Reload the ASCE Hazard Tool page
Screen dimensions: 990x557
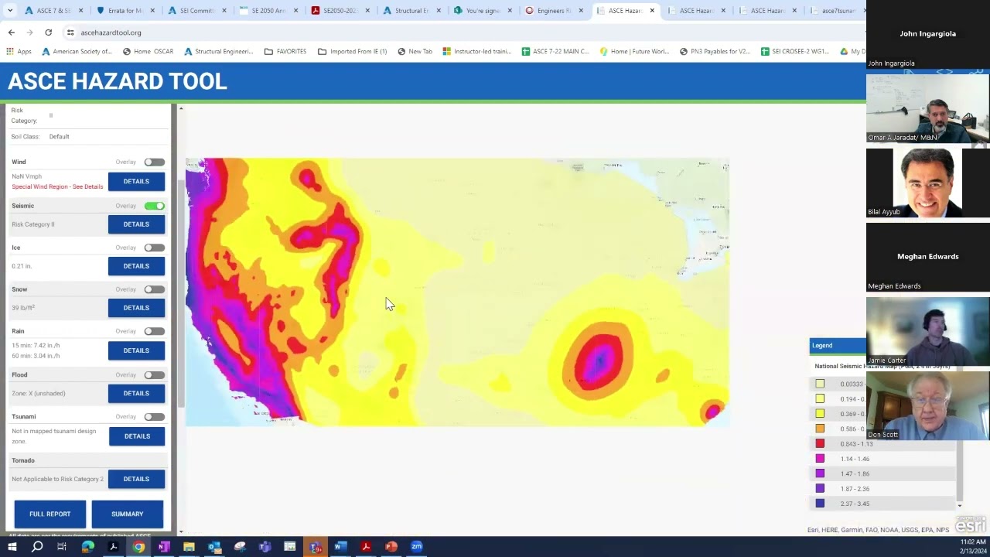coord(48,32)
